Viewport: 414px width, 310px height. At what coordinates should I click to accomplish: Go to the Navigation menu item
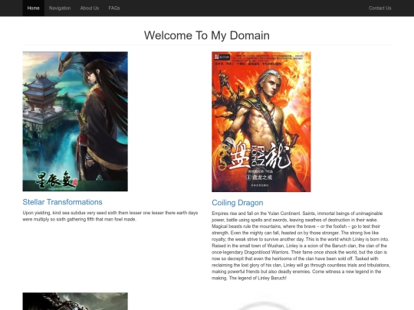click(60, 8)
